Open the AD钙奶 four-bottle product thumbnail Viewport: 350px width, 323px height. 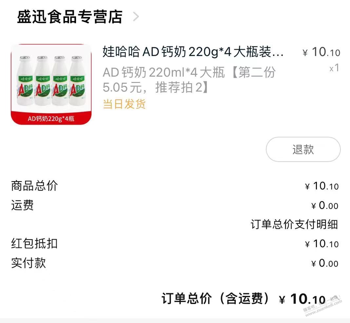click(51, 84)
